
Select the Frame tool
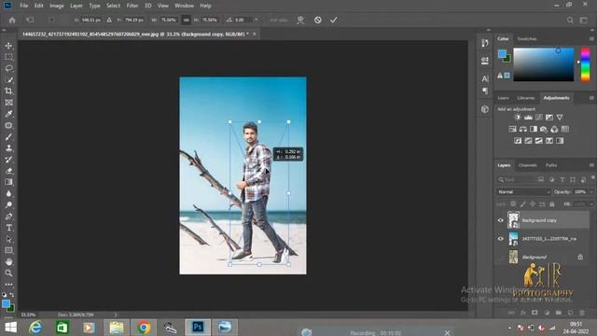click(x=8, y=103)
